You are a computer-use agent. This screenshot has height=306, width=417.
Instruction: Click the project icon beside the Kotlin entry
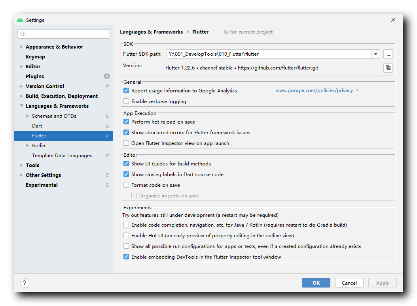click(x=107, y=145)
